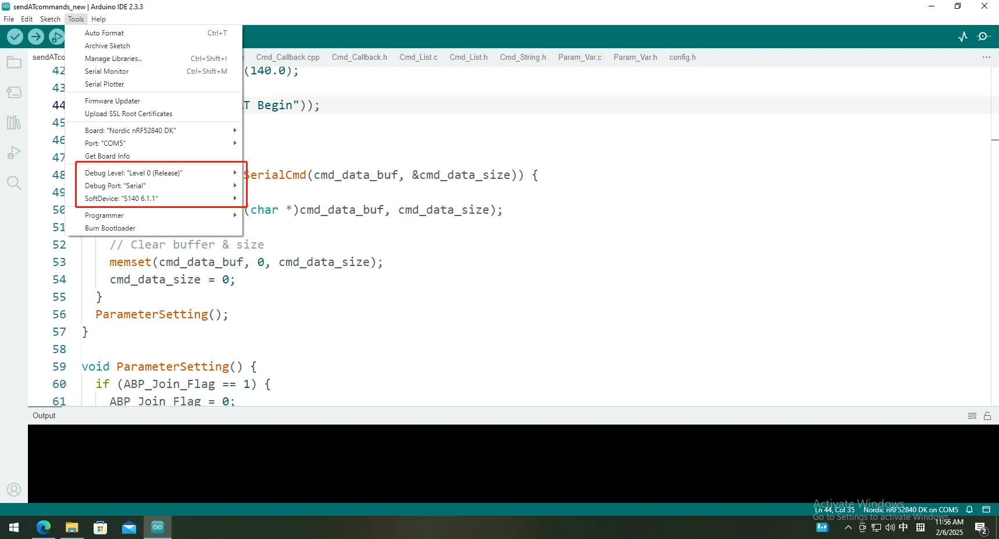The image size is (999, 539).
Task: Open the Boards Manager sidebar icon
Action: coord(14,92)
